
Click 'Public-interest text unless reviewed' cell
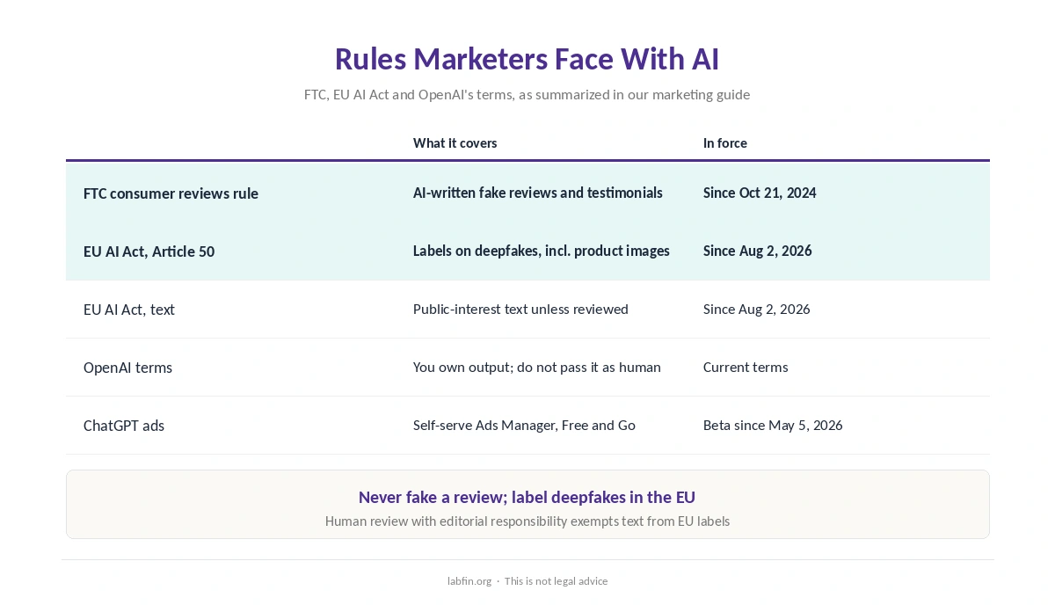point(520,309)
